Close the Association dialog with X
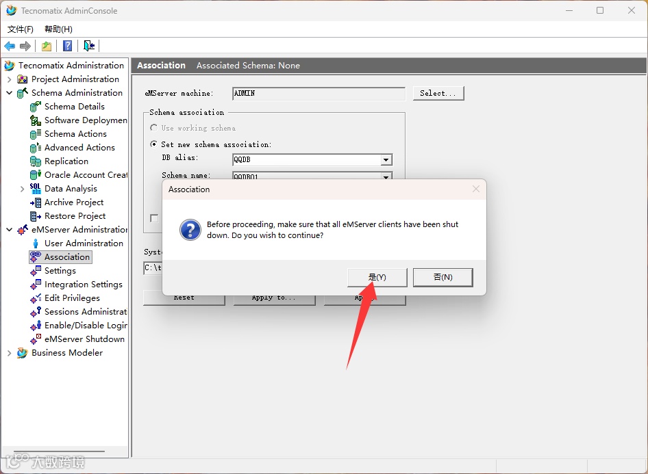 click(x=475, y=189)
